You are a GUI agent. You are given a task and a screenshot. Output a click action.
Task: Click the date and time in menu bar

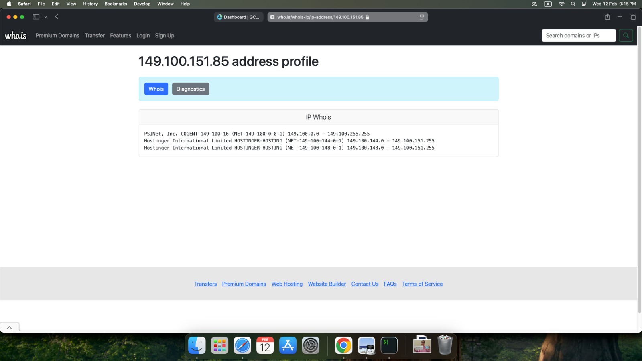coord(614,4)
